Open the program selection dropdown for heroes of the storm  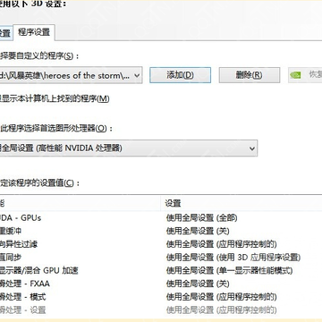[x=71, y=75]
